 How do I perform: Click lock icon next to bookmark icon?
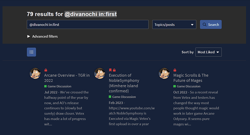[114, 70]
